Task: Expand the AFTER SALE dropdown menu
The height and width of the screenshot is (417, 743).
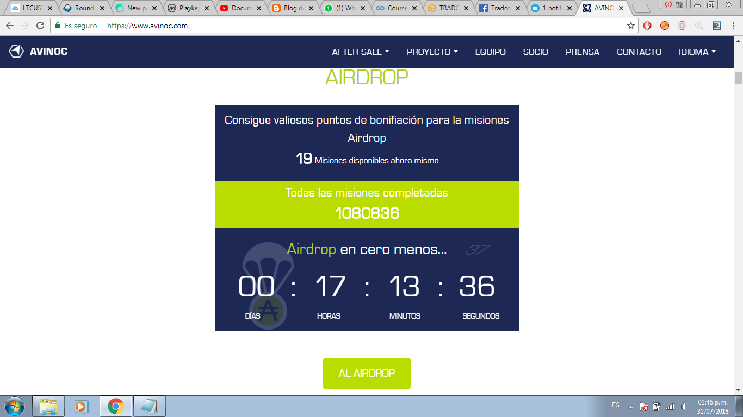Action: [361, 52]
